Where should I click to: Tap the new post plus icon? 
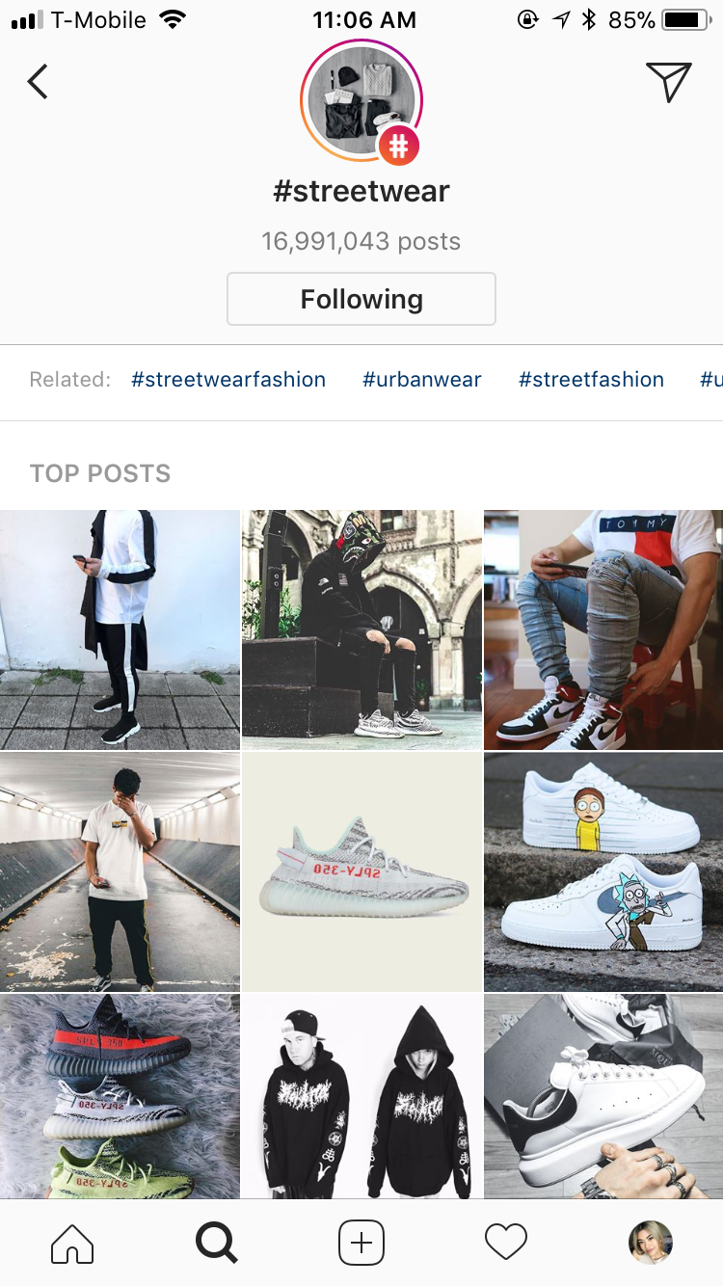361,1243
